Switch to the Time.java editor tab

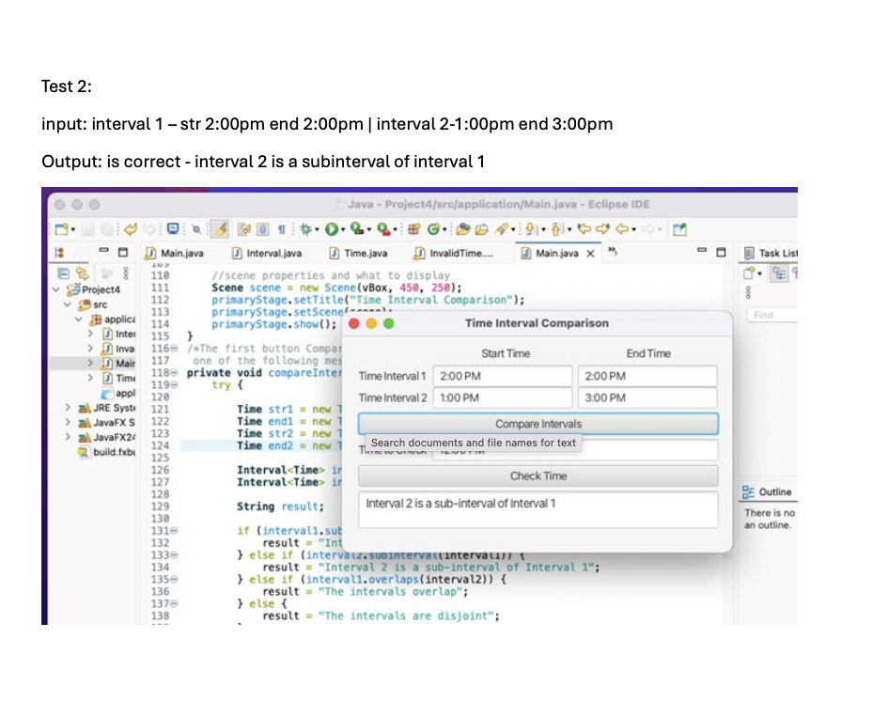coord(365,253)
